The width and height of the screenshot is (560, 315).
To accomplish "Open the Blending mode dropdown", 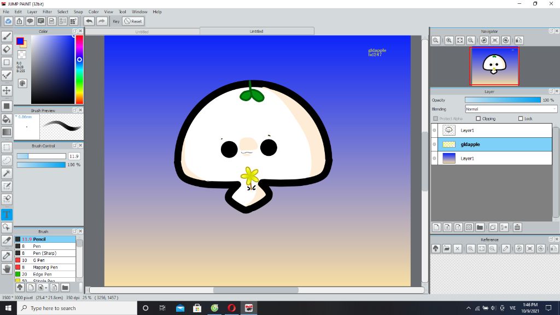I will pyautogui.click(x=511, y=109).
